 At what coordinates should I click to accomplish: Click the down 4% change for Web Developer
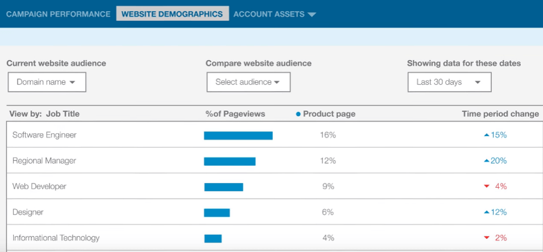click(495, 186)
